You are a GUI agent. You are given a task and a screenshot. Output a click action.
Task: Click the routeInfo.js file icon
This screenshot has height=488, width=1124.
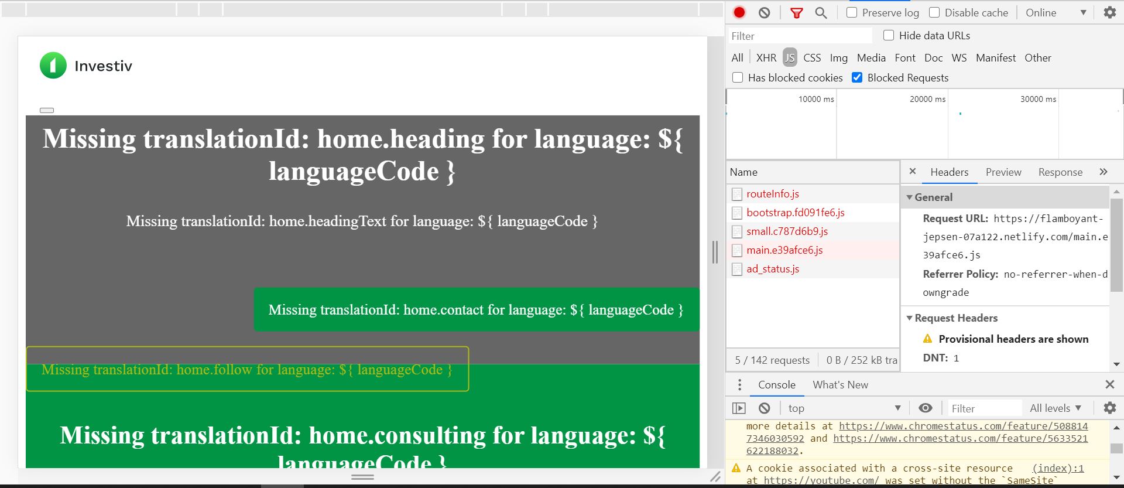click(x=737, y=194)
